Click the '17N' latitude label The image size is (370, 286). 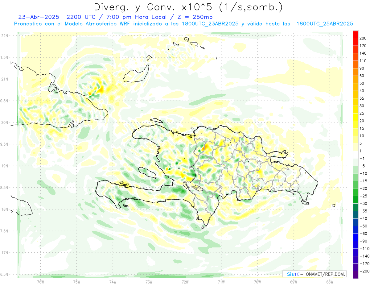tap(5, 253)
